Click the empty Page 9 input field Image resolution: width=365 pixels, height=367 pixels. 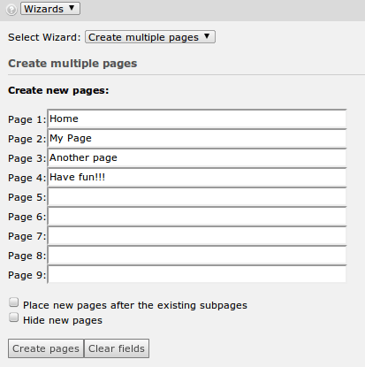[x=197, y=274]
